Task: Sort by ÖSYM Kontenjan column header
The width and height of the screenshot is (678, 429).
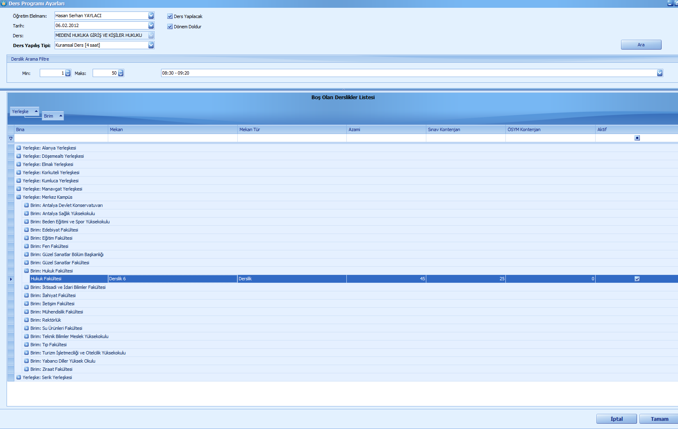Action: pos(551,129)
